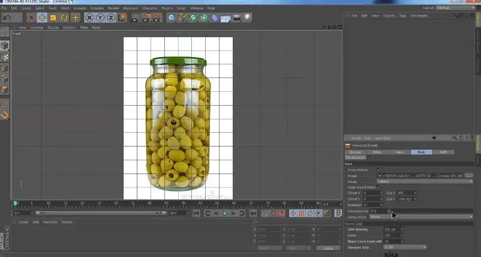The image size is (481, 257).
Task: Toggle scale keyframe recording button
Action: click(x=302, y=213)
